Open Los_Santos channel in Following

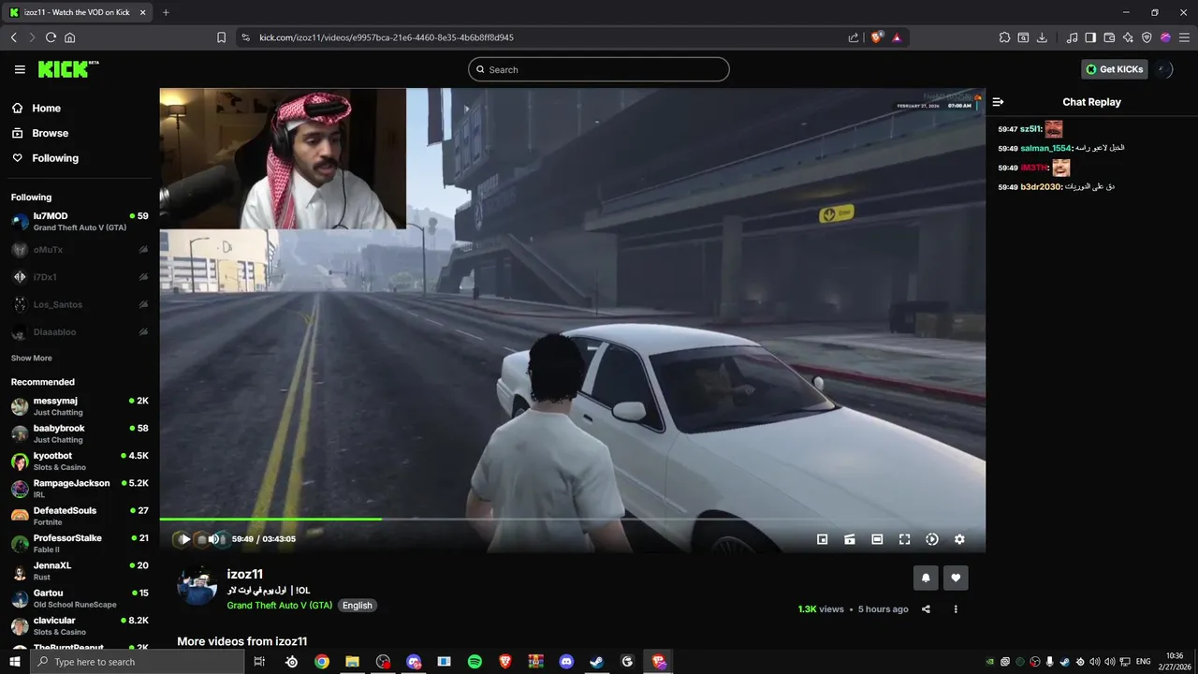point(80,304)
